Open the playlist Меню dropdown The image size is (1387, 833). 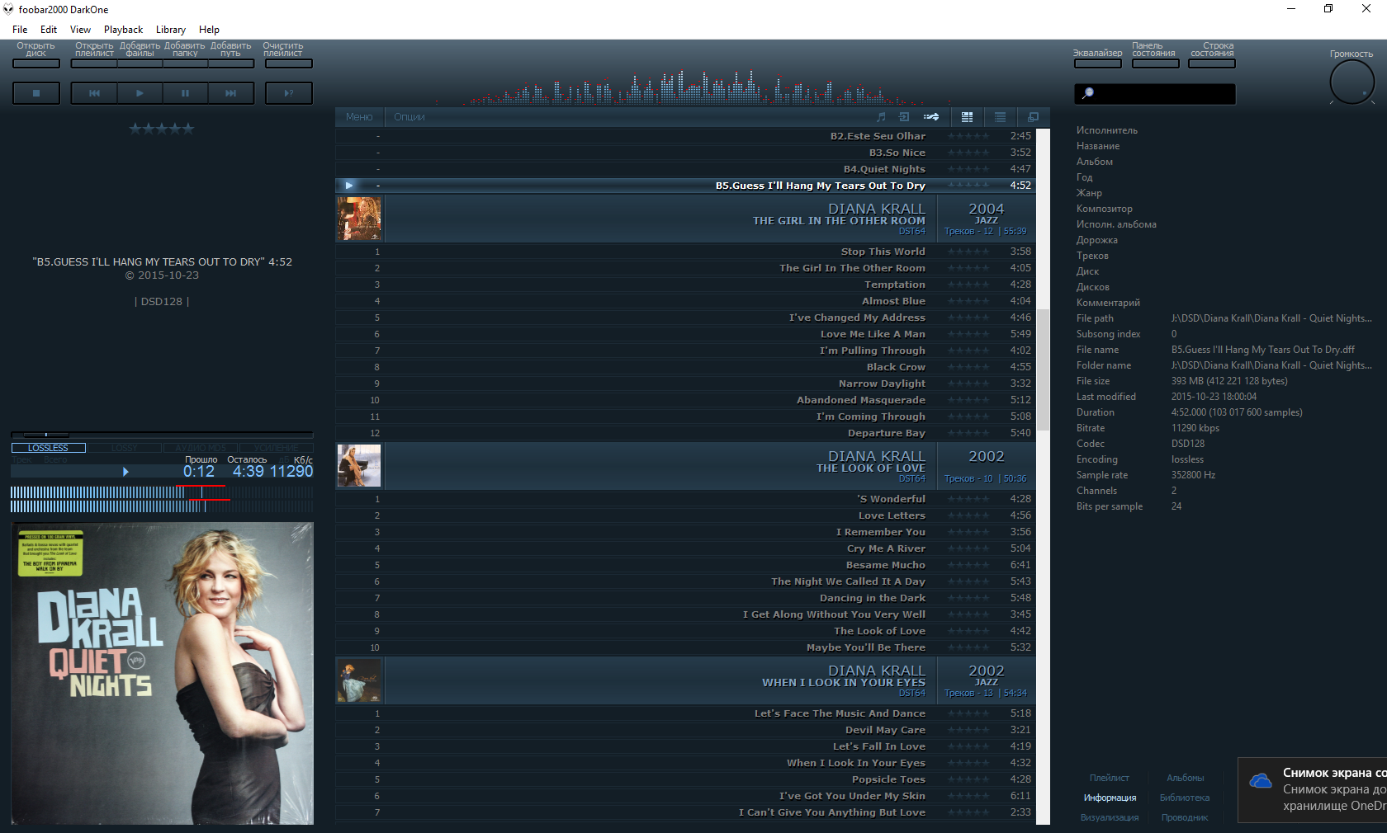(x=359, y=117)
